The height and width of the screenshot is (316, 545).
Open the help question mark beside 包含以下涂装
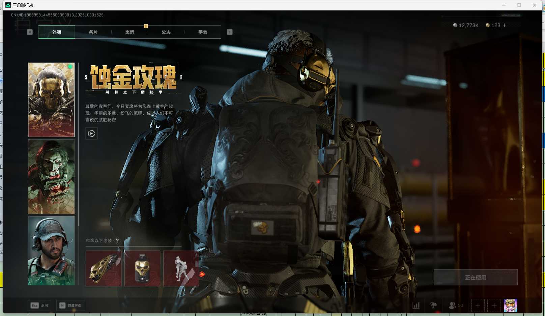[x=117, y=241]
